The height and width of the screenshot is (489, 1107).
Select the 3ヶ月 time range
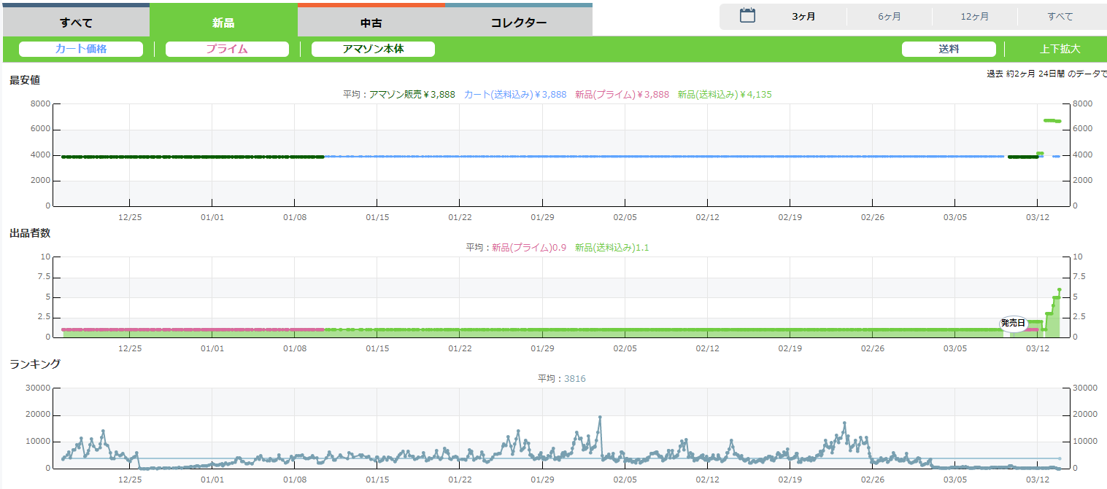click(803, 17)
